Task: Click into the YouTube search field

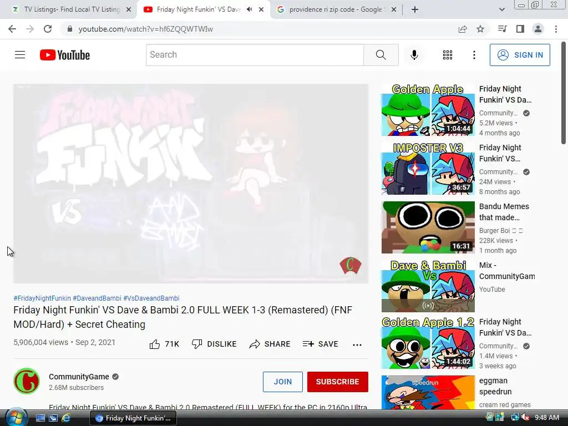Action: 255,55
